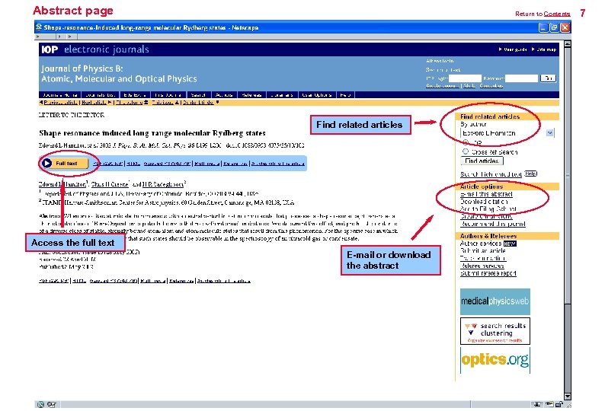The height and width of the screenshot is (411, 605).
Task: Click Add to Filing Cabinet
Action: [488, 209]
